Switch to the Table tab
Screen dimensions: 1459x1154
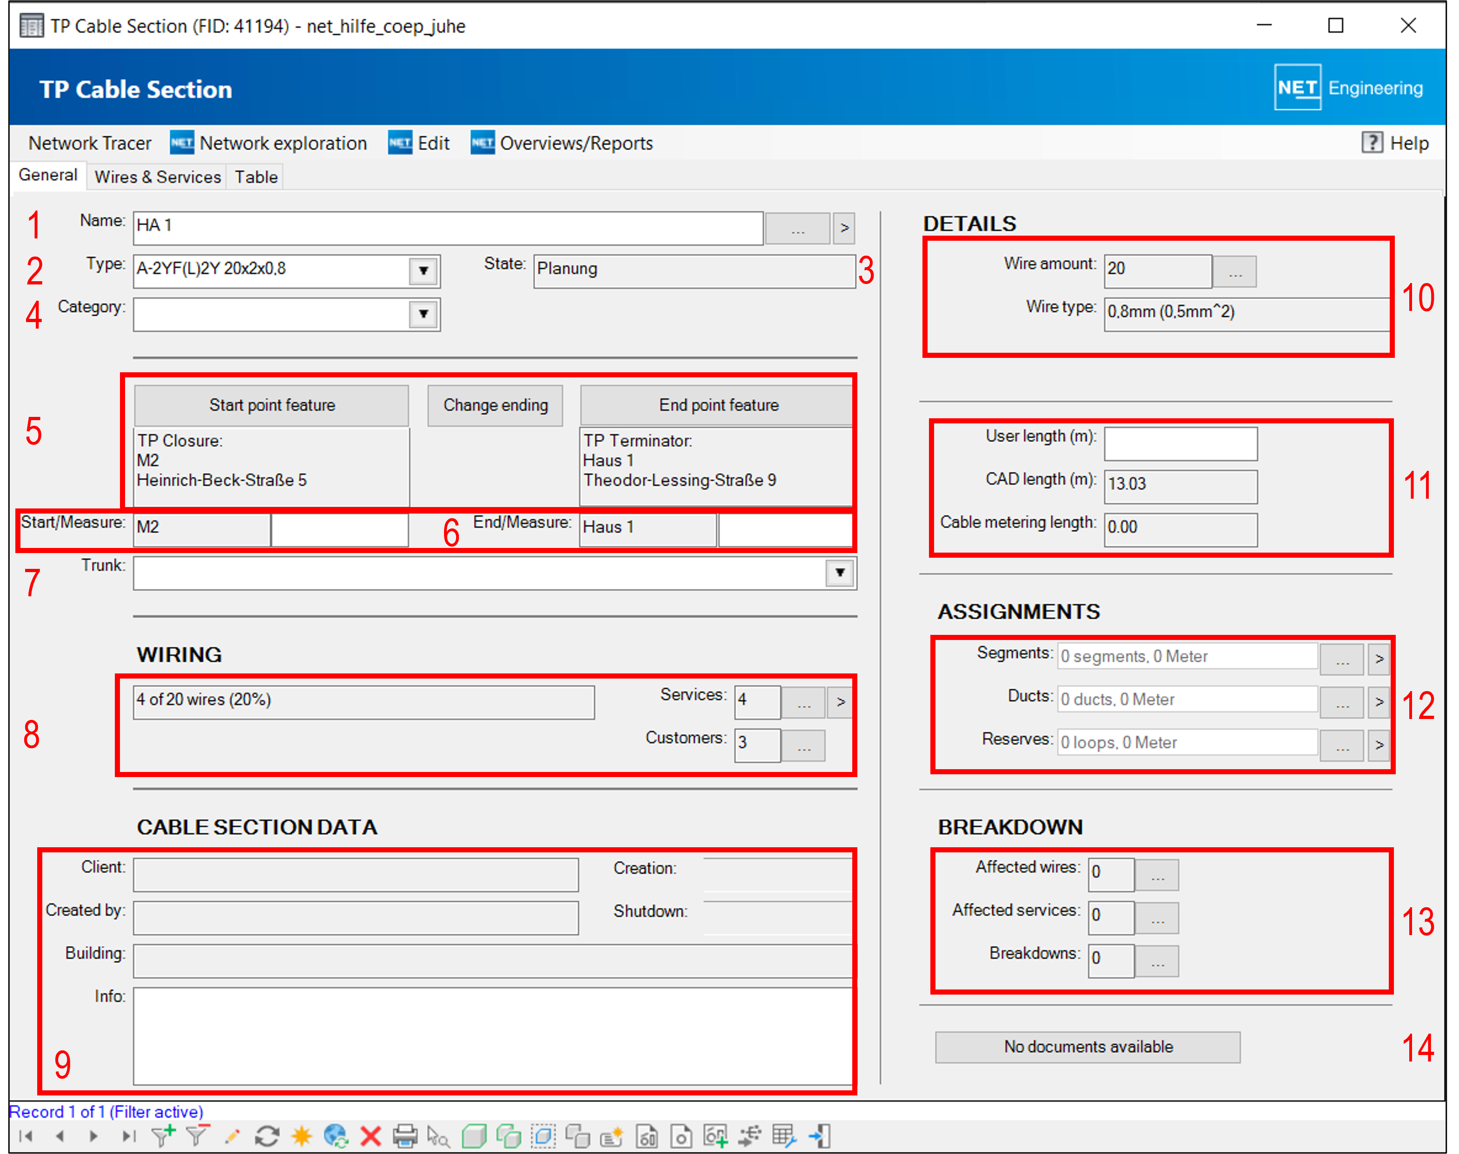pyautogui.click(x=256, y=177)
